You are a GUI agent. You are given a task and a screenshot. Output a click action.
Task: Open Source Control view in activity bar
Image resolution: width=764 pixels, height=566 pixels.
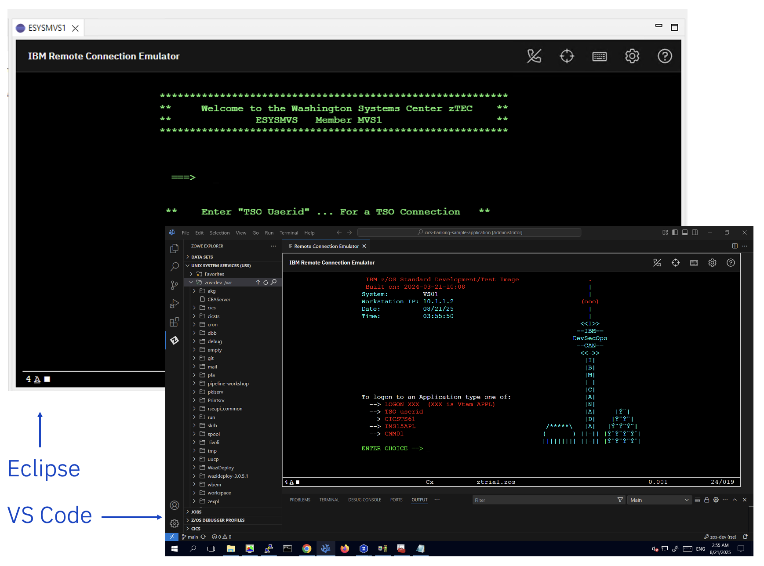pos(175,285)
